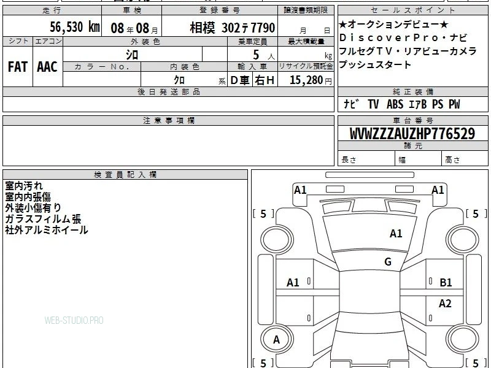Click the 内装色 header
The width and height of the screenshot is (491, 368).
184,66
